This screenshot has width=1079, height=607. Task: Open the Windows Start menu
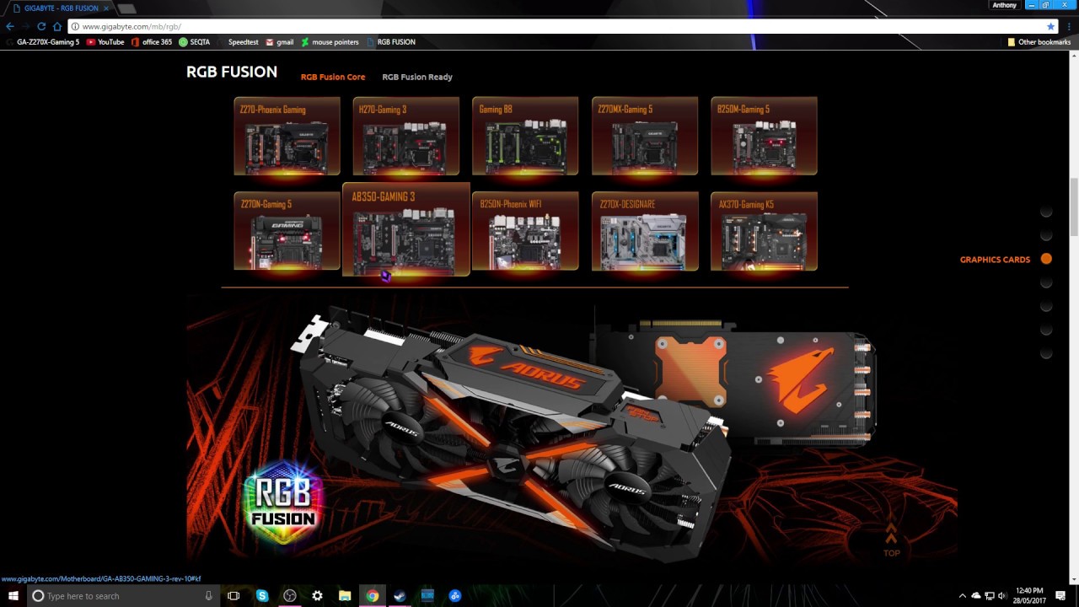tap(13, 595)
